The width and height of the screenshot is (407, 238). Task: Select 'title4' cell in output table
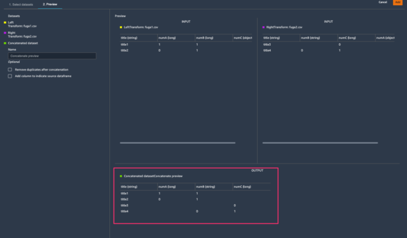coord(125,211)
